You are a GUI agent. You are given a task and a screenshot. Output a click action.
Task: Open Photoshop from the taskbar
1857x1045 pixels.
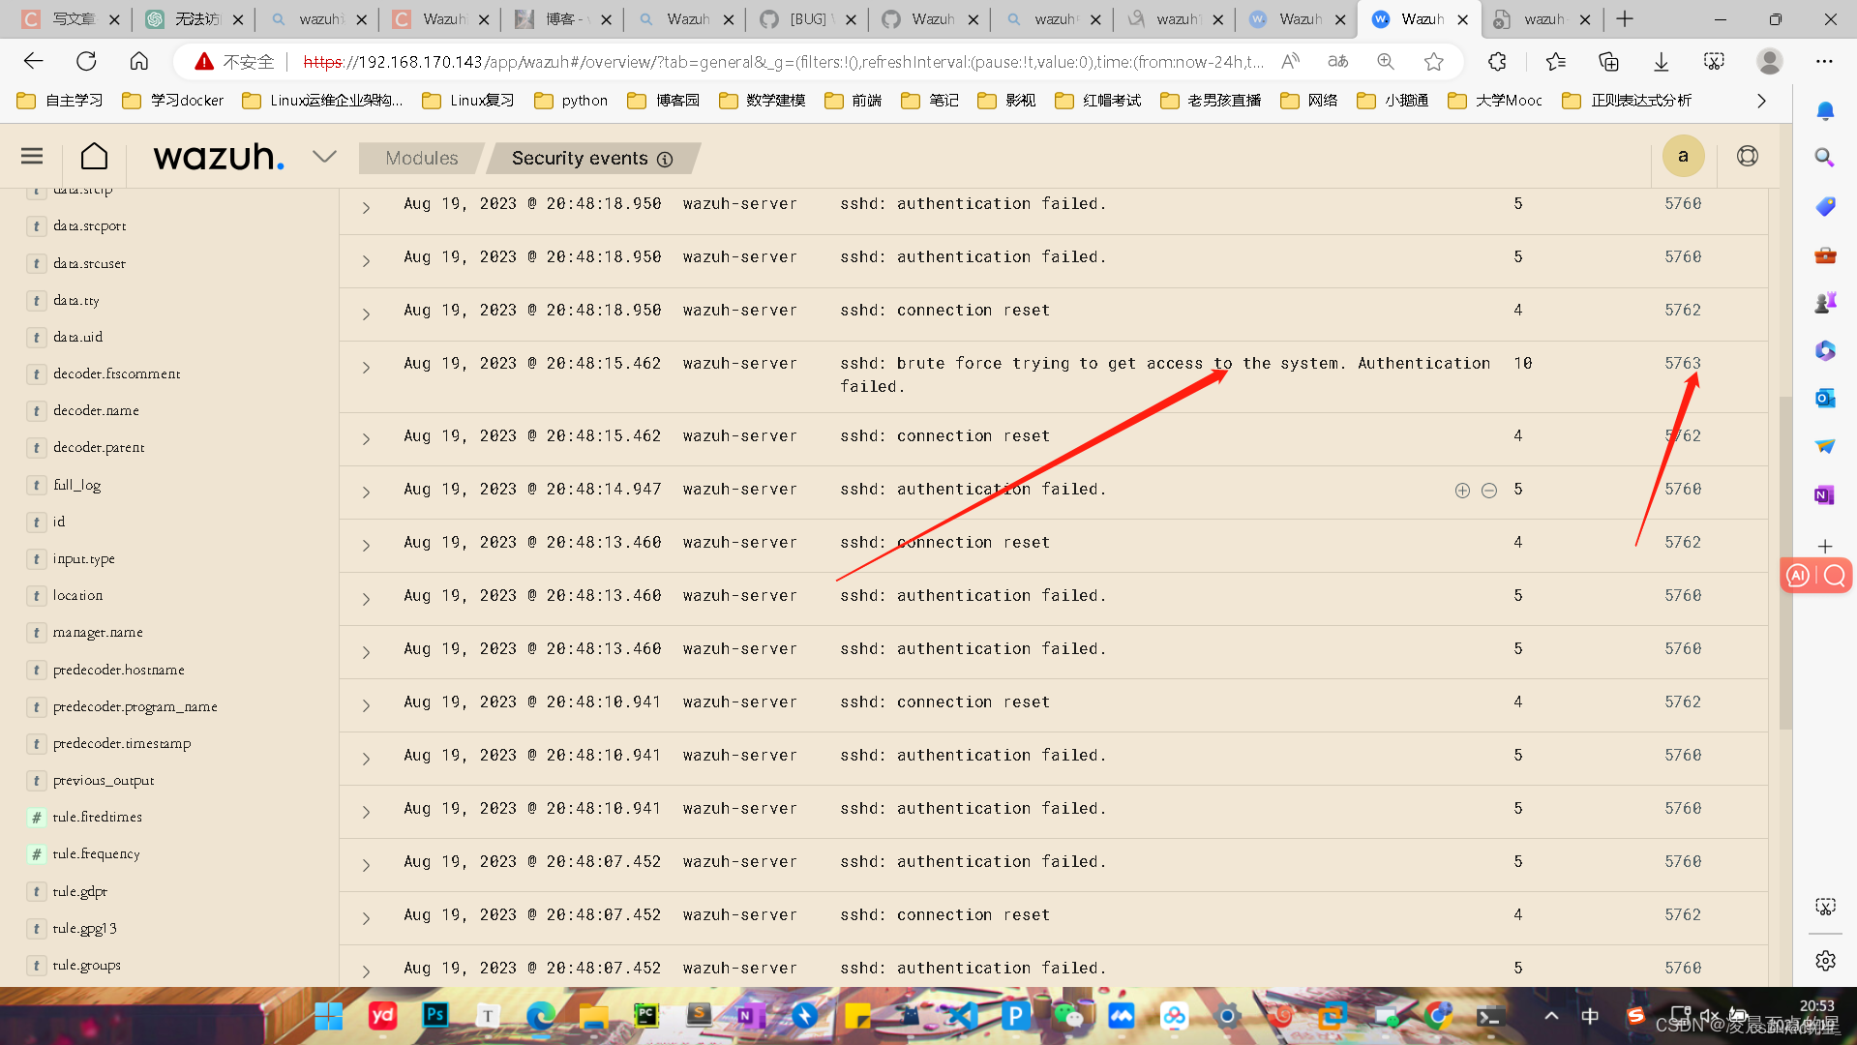click(x=435, y=1015)
